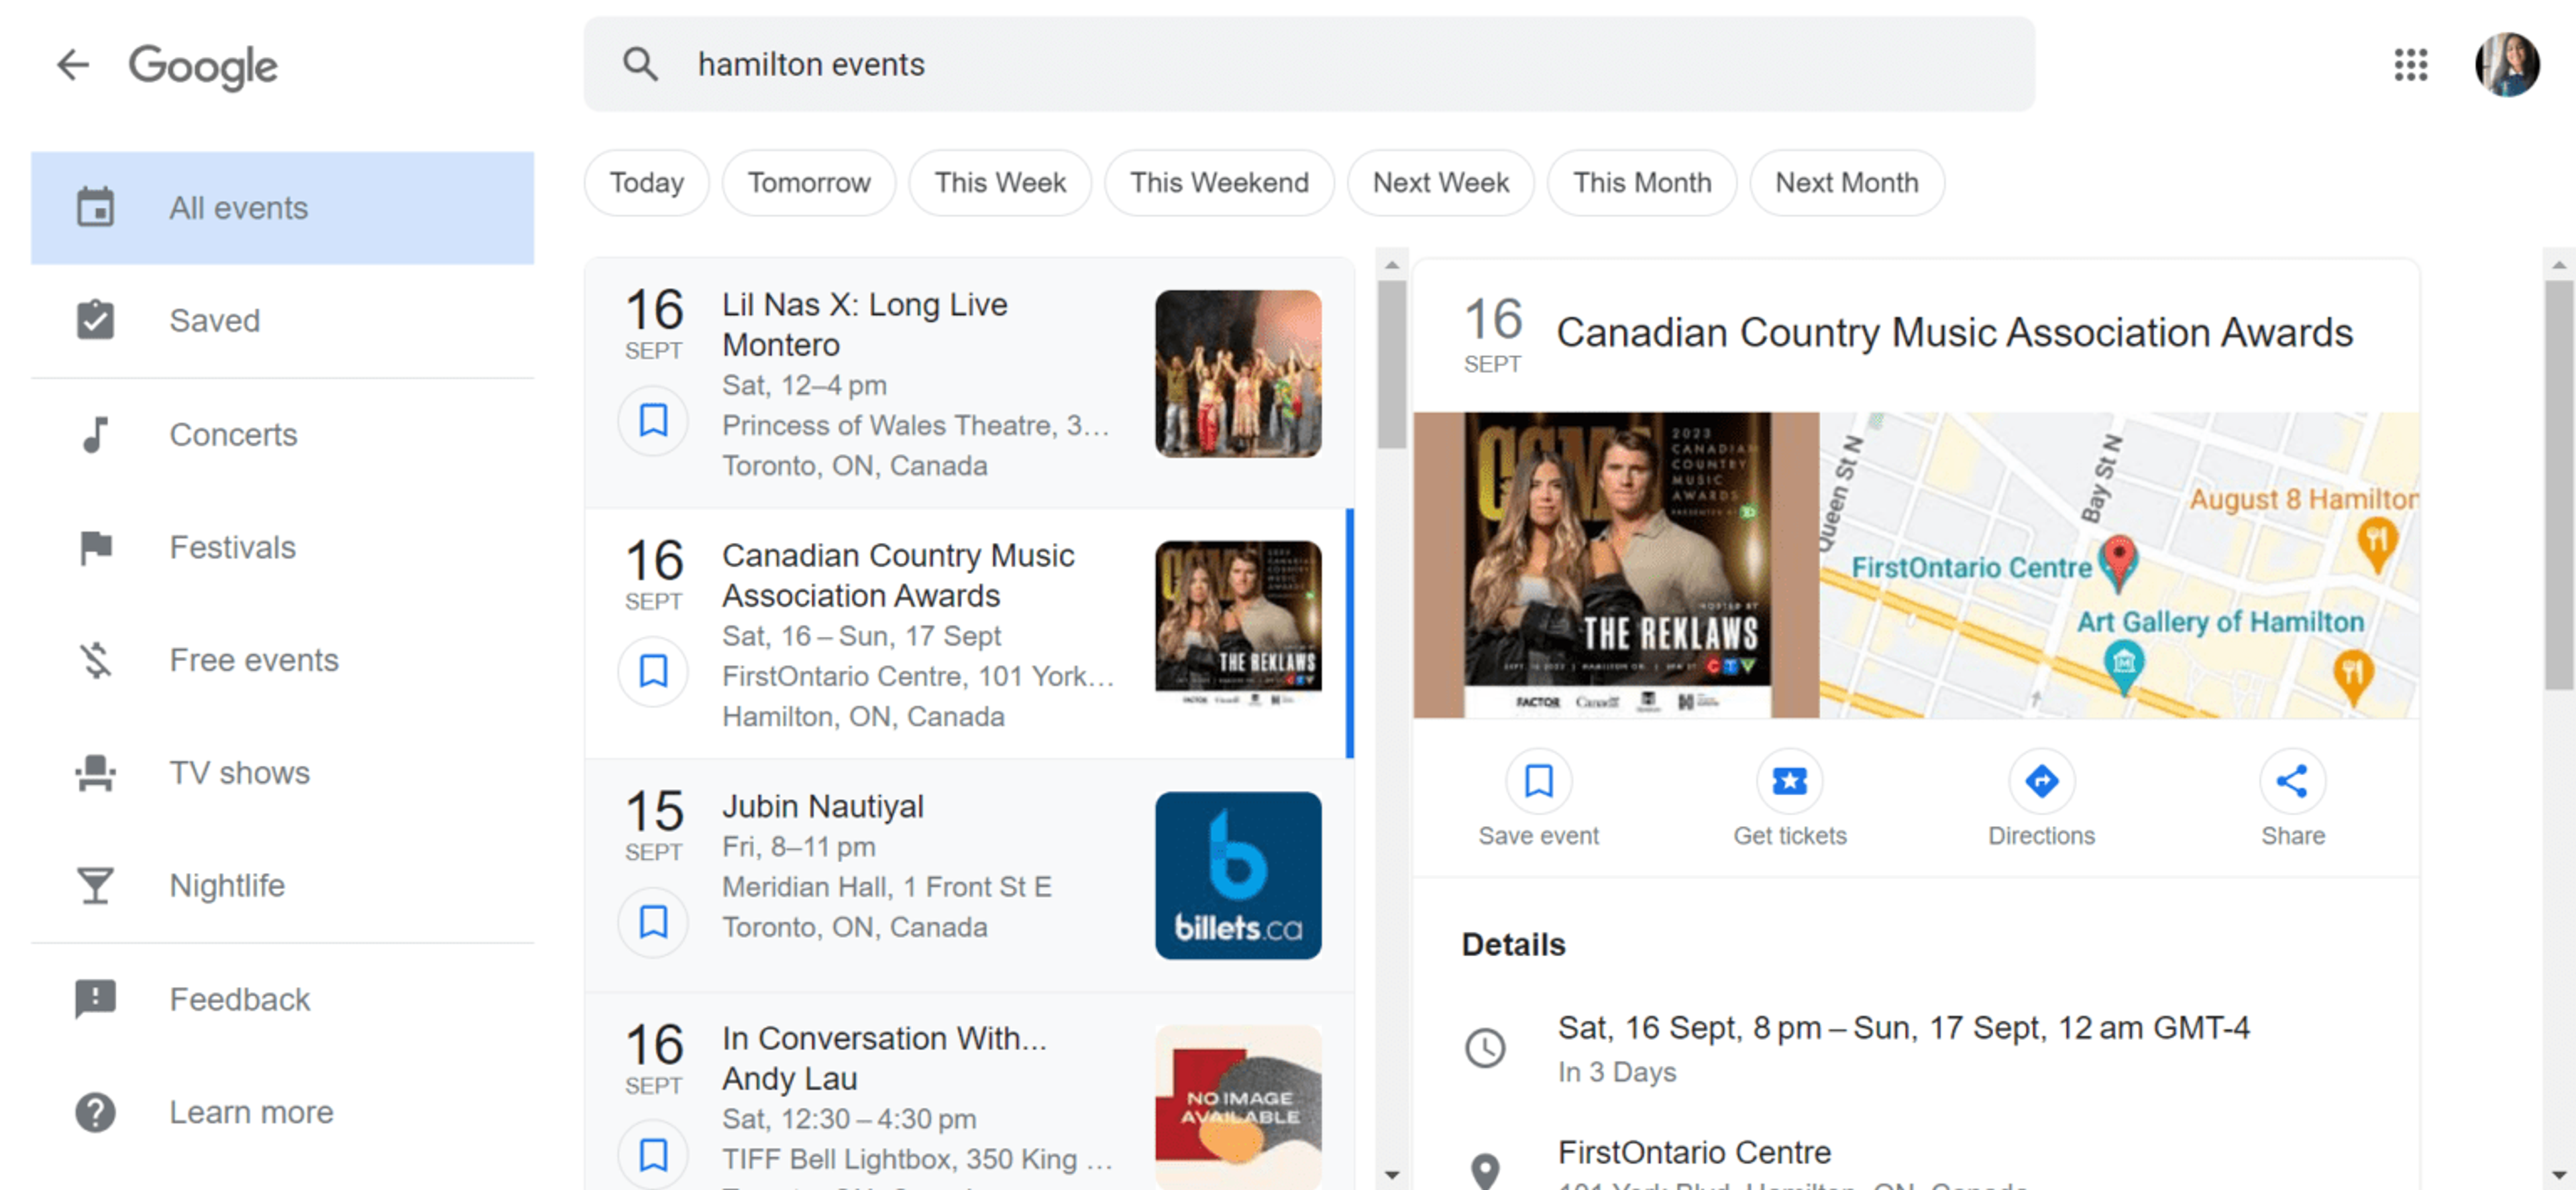Filter events by This Weekend
The image size is (2576, 1190).
point(1218,183)
